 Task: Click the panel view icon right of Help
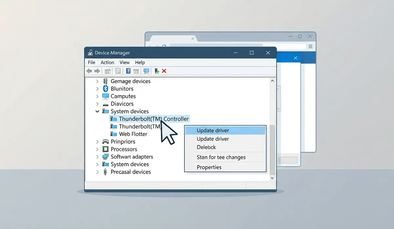tap(136, 71)
